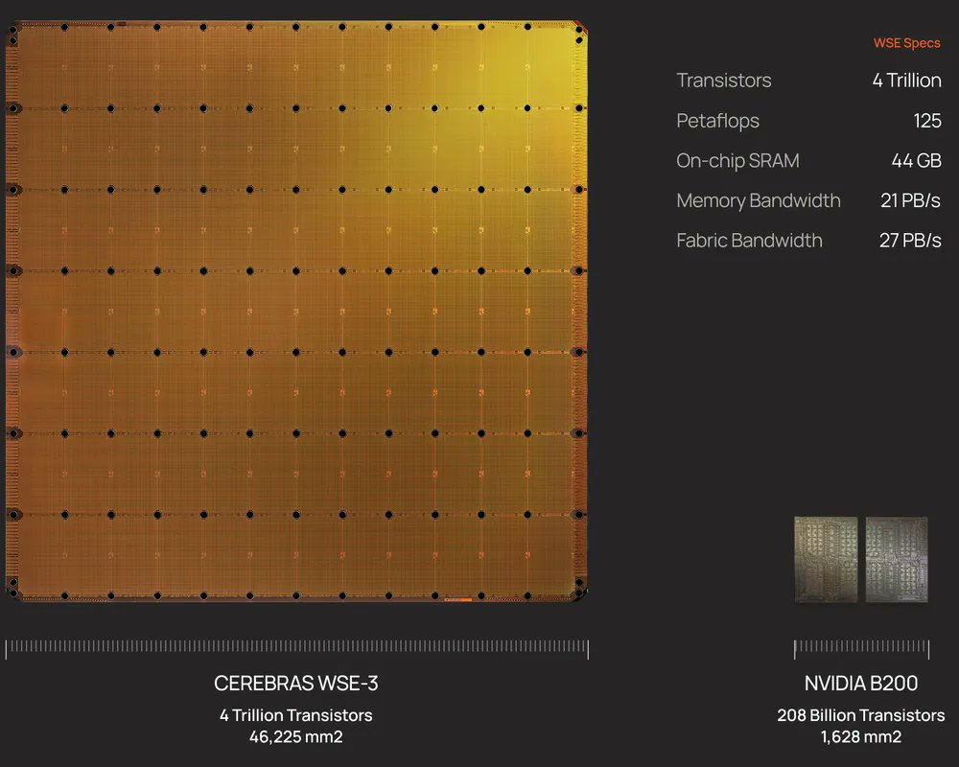Click the 'NVIDIA B200' title
Screen dimensions: 959x767
861,684
